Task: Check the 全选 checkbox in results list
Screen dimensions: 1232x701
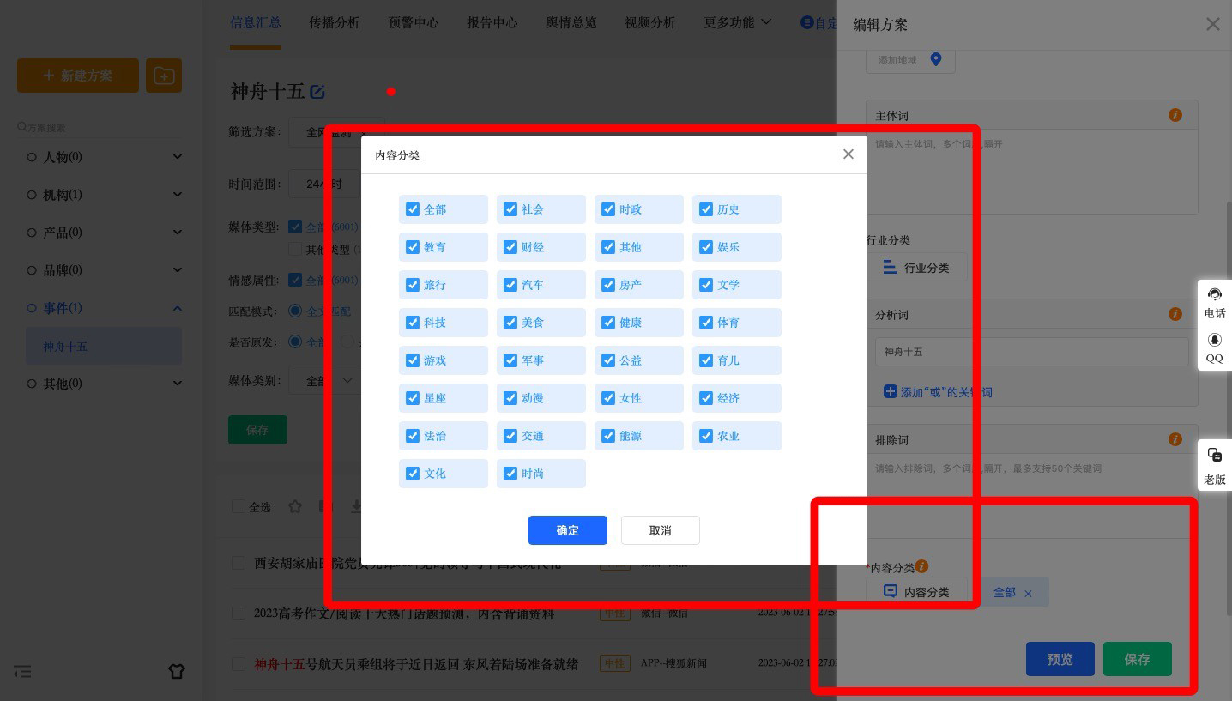Action: [x=239, y=506]
